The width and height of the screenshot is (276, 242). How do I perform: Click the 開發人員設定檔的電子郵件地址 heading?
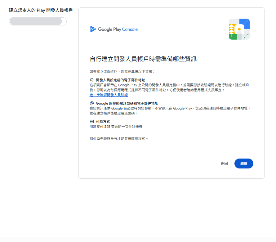[120, 80]
